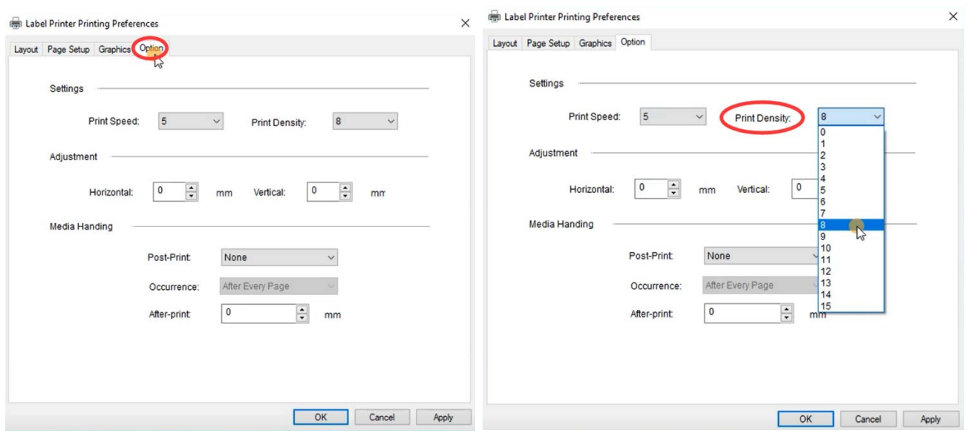Expand Print Density dropdown in left window
This screenshot has width=972, height=439.
pos(365,122)
